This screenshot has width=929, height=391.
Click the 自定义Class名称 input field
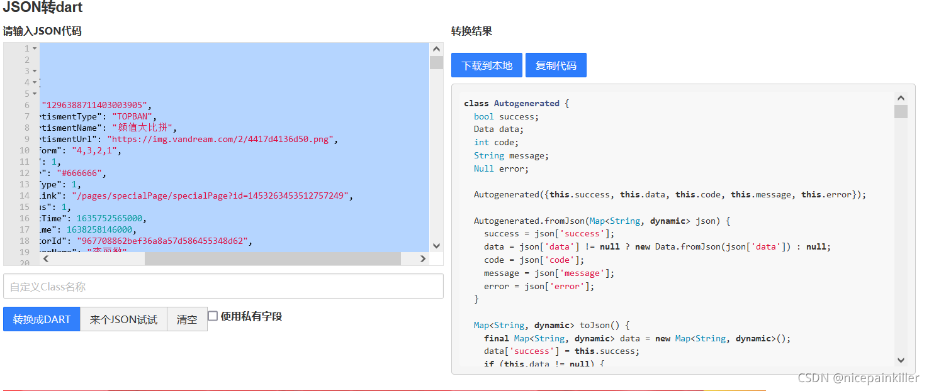224,286
